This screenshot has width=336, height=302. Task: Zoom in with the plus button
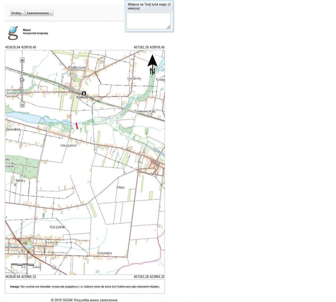click(22, 60)
